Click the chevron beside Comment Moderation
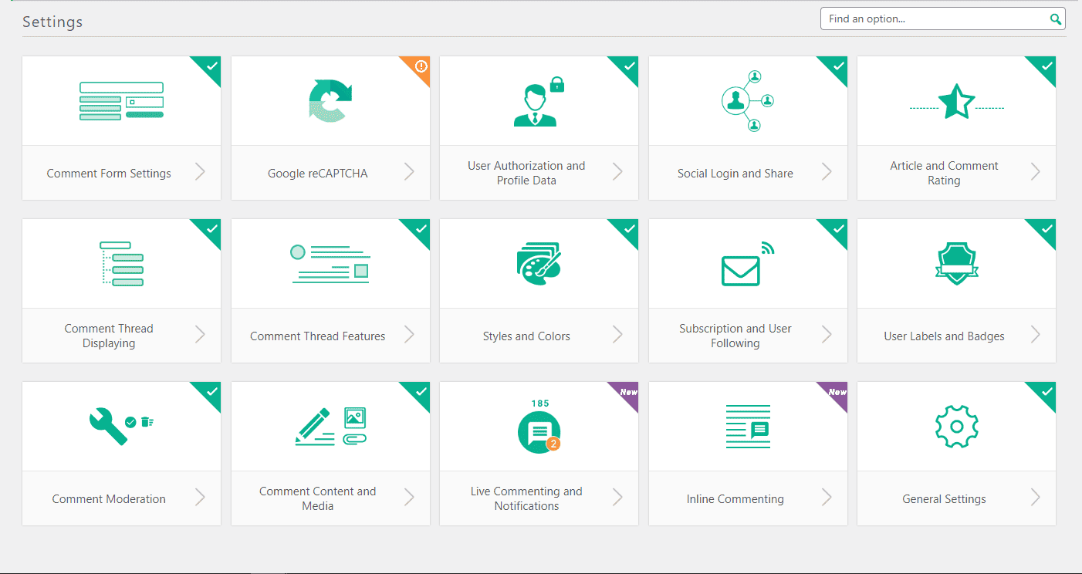 point(200,497)
